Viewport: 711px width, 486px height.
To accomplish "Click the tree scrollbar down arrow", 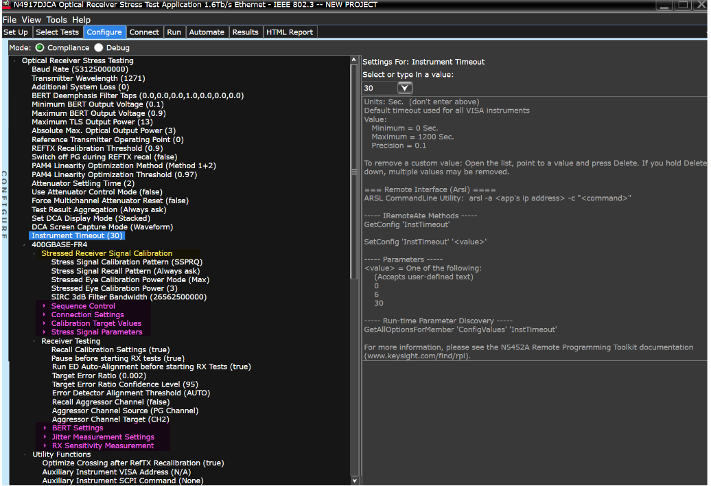I will [x=354, y=481].
